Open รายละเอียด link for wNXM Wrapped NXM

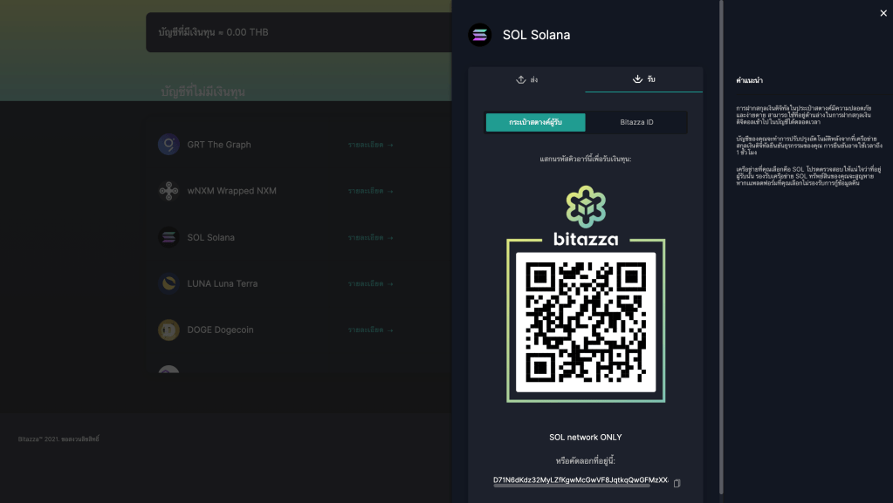click(370, 191)
